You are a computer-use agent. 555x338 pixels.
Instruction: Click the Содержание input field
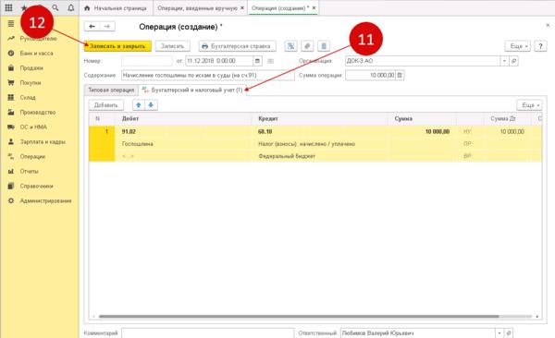click(x=208, y=76)
